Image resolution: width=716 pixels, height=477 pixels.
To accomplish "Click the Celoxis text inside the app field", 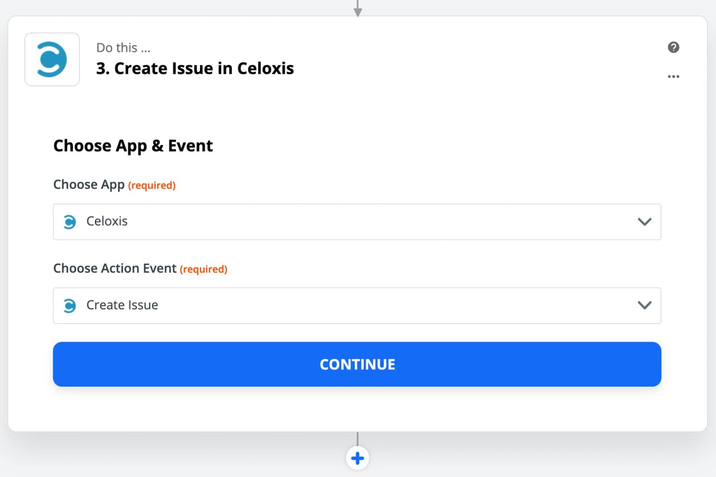I will pyautogui.click(x=107, y=221).
